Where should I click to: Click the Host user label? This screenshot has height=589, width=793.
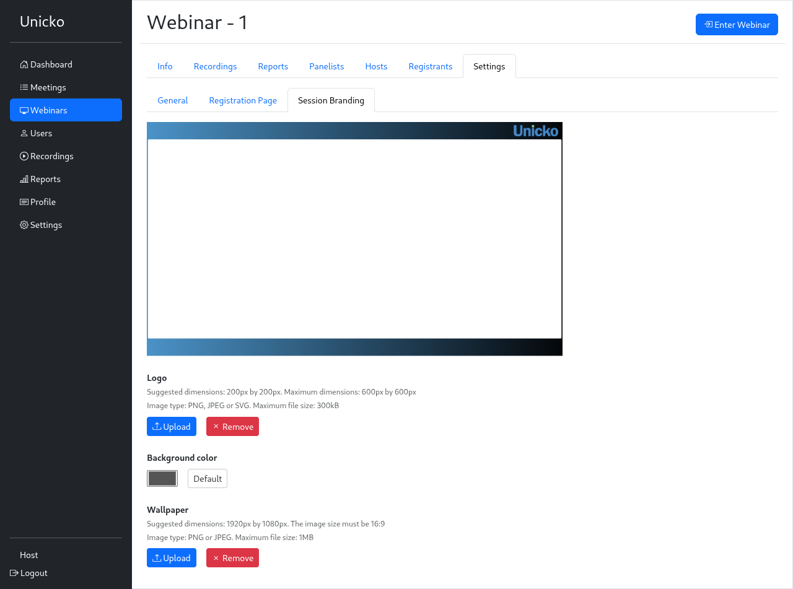click(x=29, y=555)
